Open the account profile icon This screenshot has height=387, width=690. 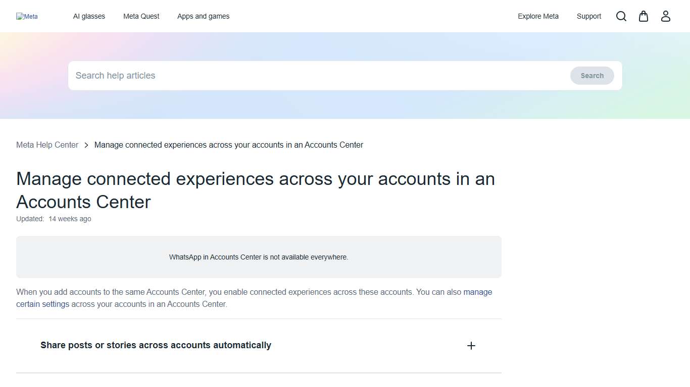click(x=665, y=16)
